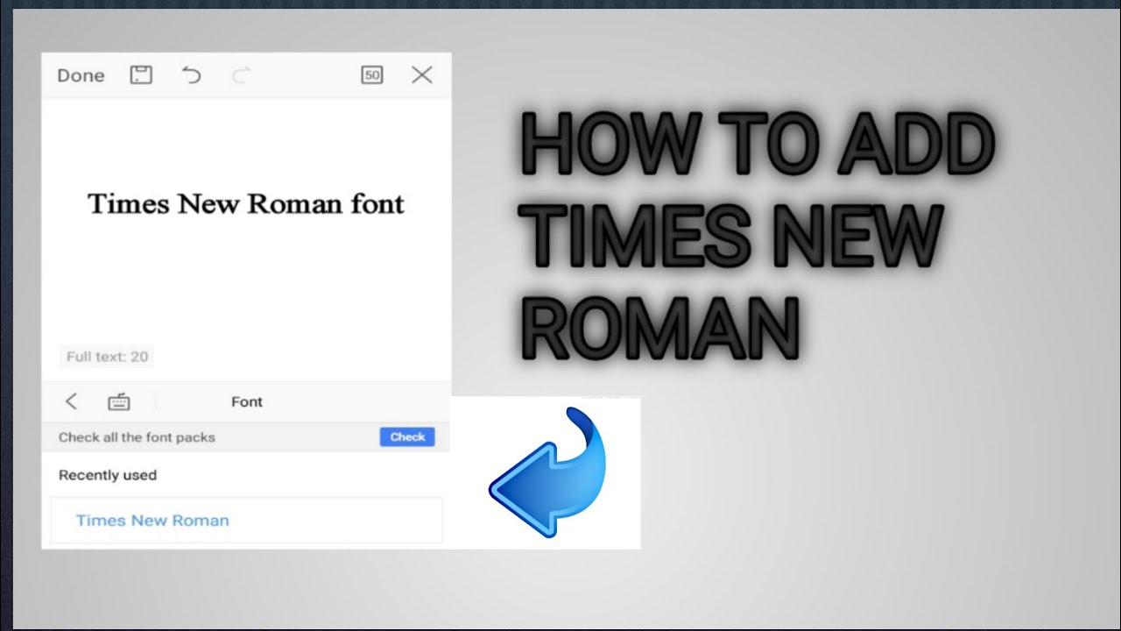This screenshot has width=1121, height=631.
Task: Select the 'Recently used' heading
Action: pos(108,475)
